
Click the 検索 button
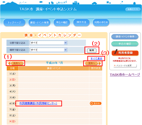92,50
